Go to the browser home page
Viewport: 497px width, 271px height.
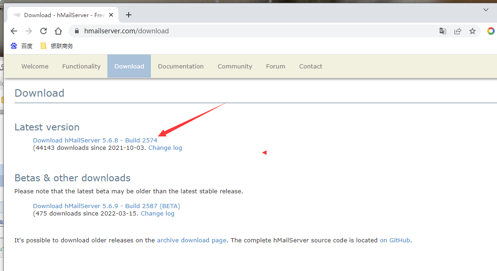coord(58,31)
